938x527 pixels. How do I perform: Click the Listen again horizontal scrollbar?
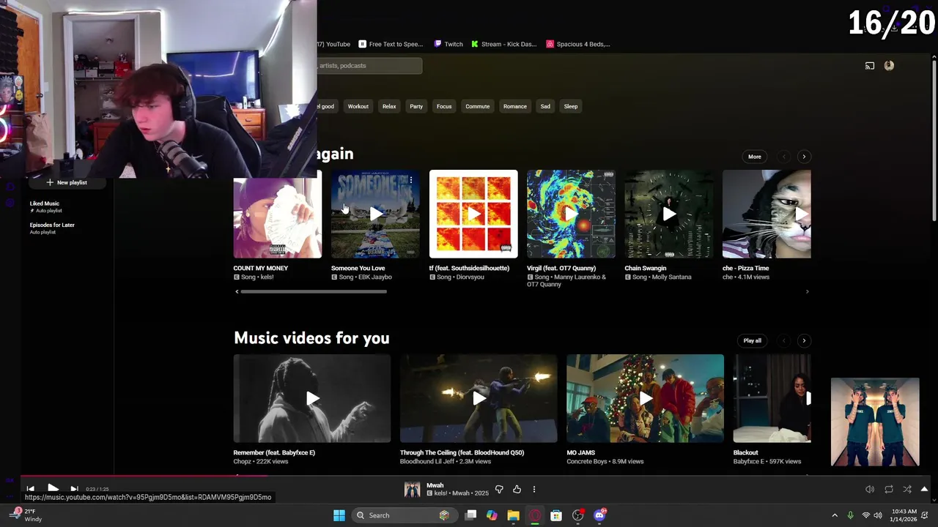click(x=314, y=291)
